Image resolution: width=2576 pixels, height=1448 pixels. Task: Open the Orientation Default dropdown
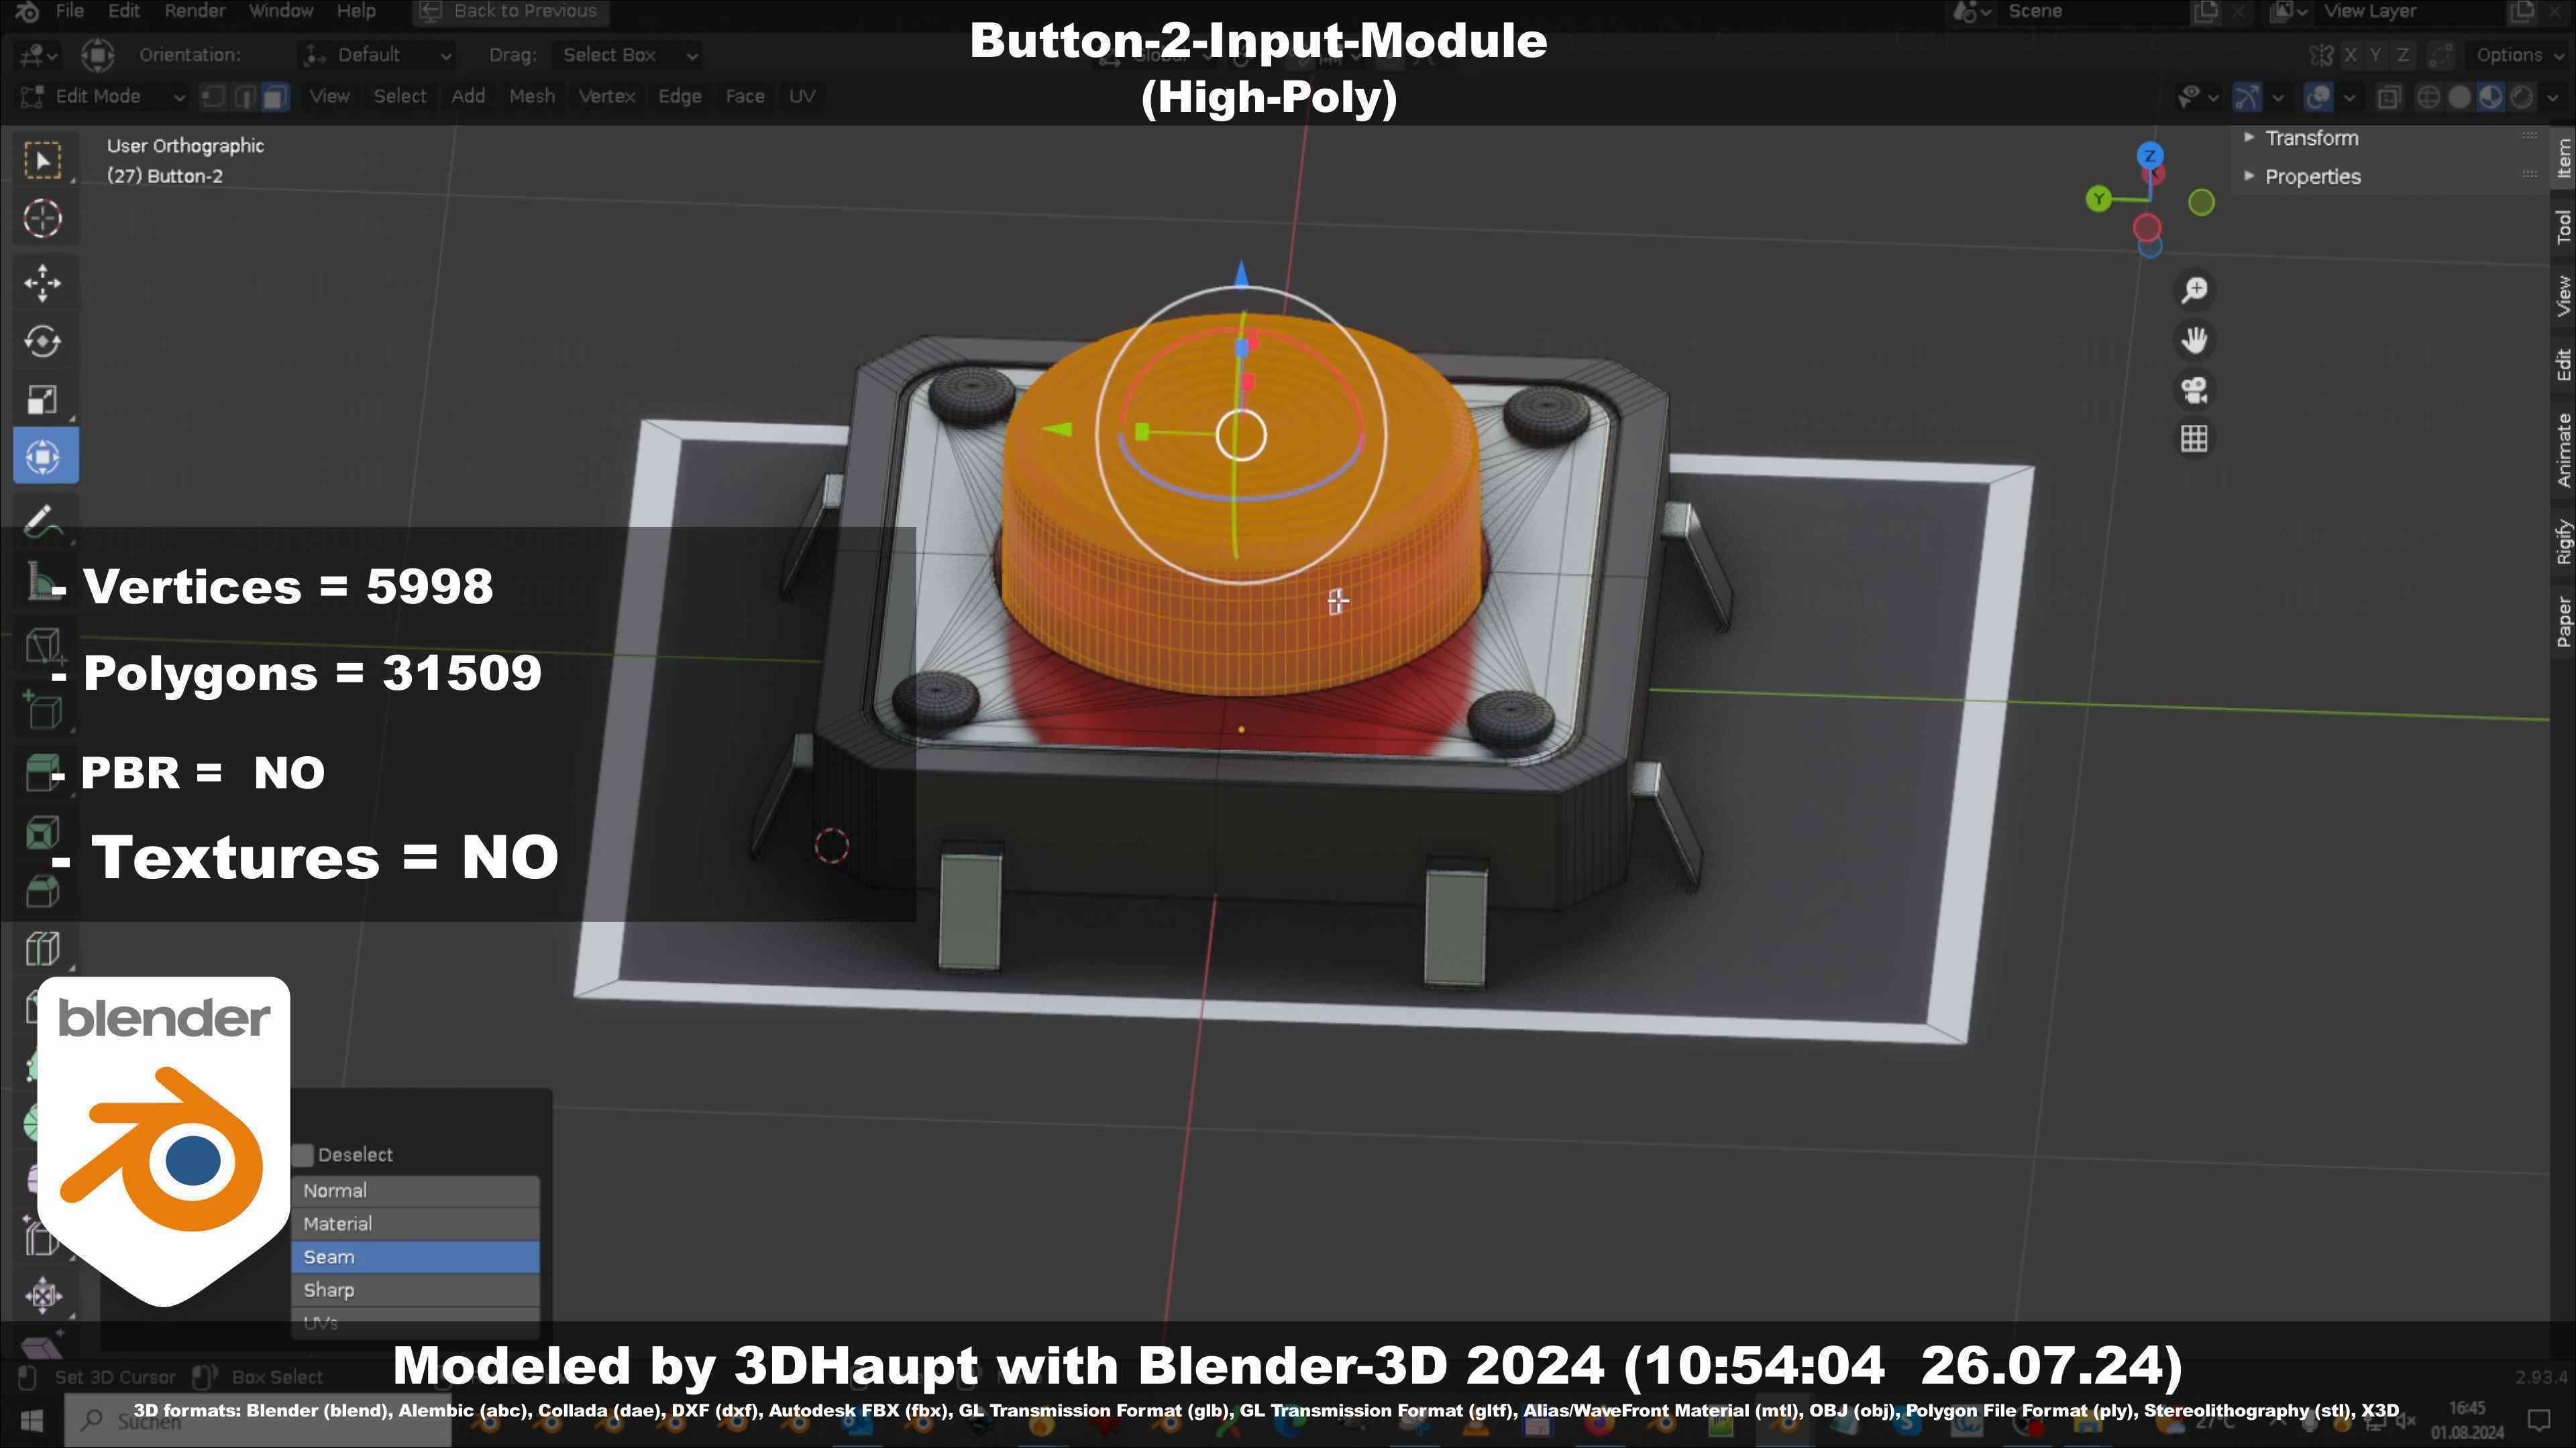378,55
